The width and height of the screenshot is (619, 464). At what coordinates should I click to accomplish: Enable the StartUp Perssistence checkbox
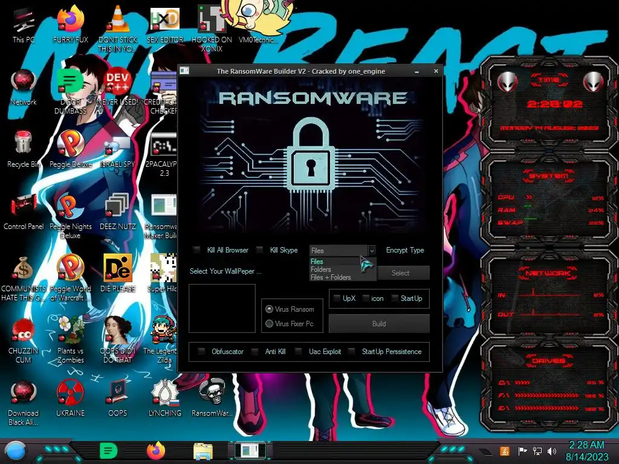point(351,351)
